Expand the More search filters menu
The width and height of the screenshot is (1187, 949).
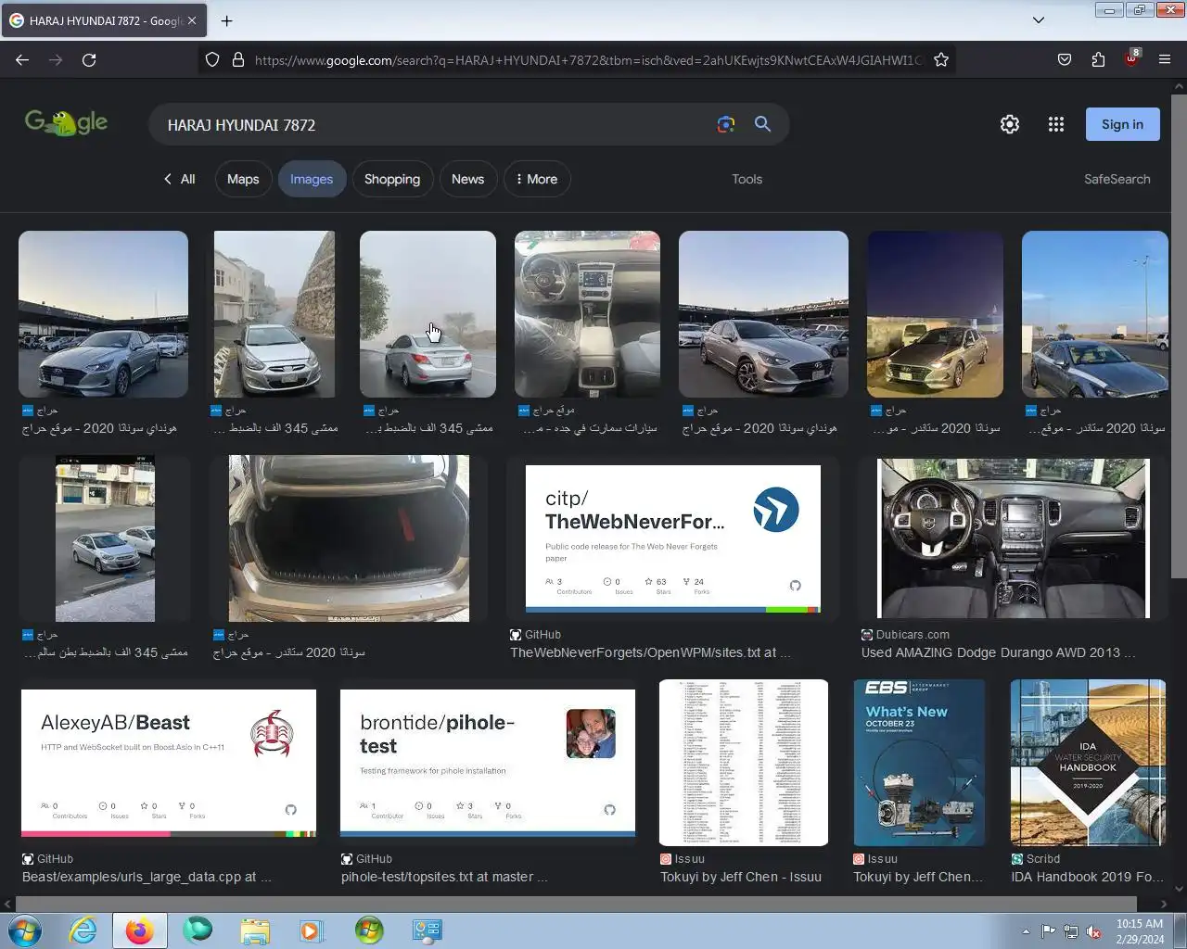pos(537,179)
